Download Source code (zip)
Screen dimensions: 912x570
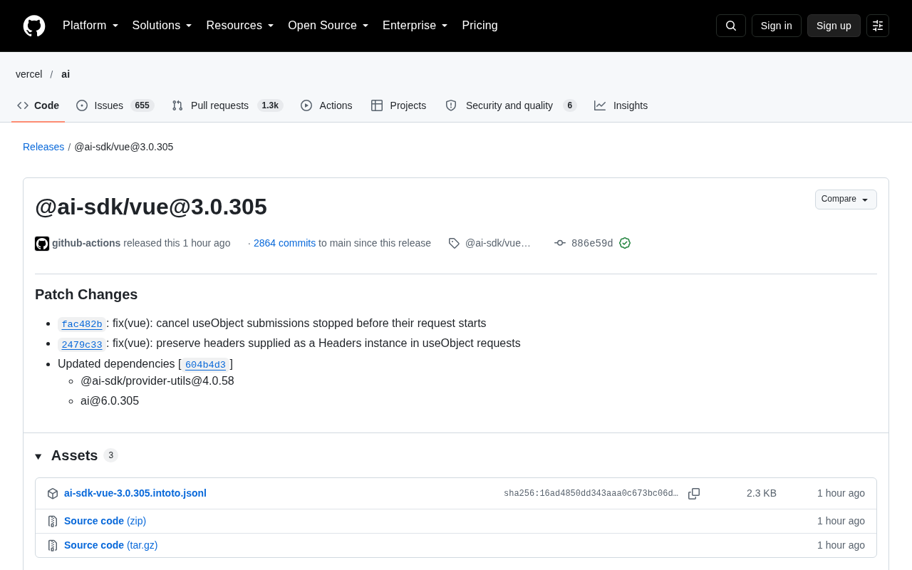105,521
